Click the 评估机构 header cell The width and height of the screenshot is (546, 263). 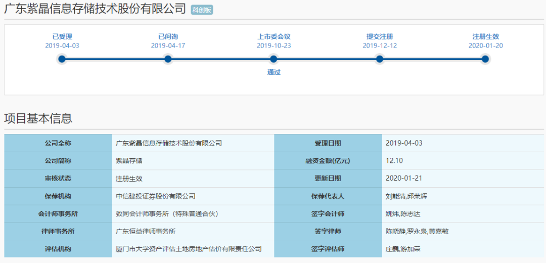[58, 249]
